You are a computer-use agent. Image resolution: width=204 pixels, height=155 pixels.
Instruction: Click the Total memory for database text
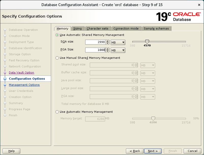[85, 104]
